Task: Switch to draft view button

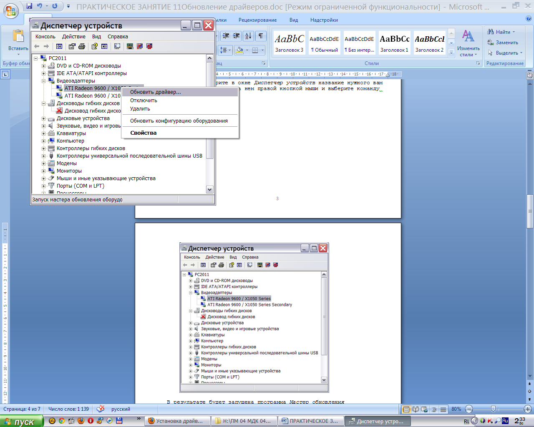Action: (x=443, y=409)
